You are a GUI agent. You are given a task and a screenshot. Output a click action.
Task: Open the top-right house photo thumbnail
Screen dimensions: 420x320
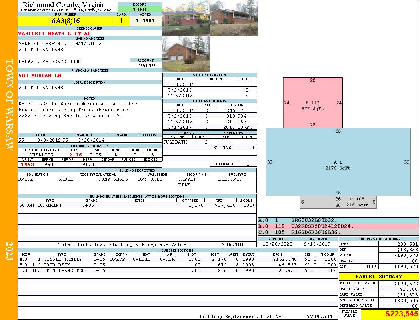234,18
